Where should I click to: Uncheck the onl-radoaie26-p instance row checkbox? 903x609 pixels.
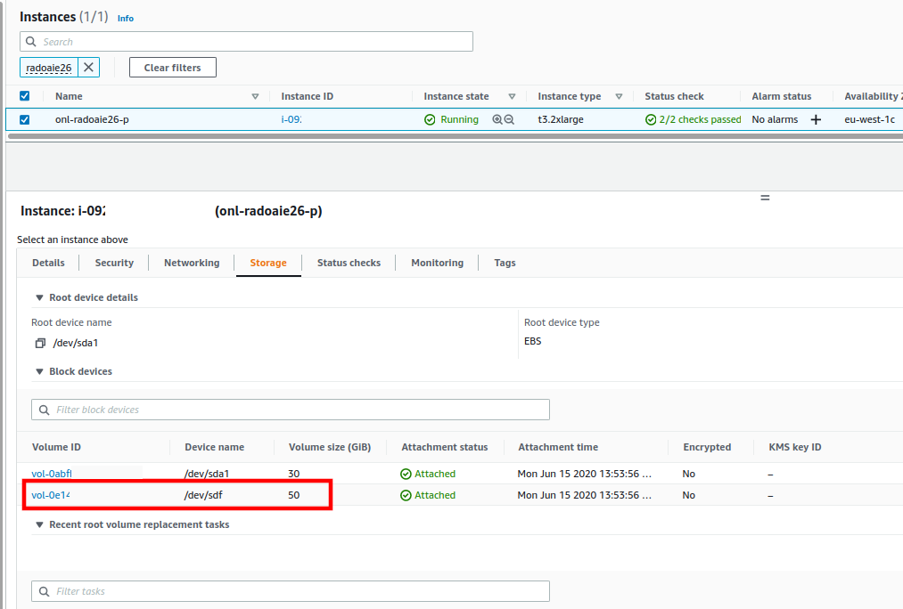pyautogui.click(x=24, y=118)
